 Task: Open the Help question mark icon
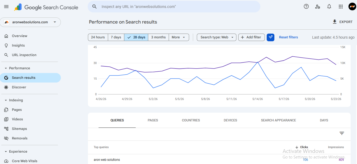[x=306, y=7]
